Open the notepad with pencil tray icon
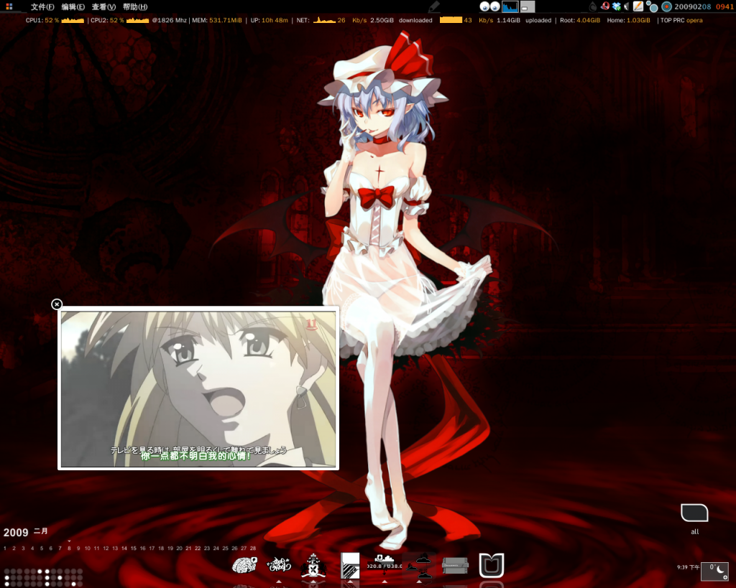This screenshot has width=736, height=588. click(x=638, y=6)
